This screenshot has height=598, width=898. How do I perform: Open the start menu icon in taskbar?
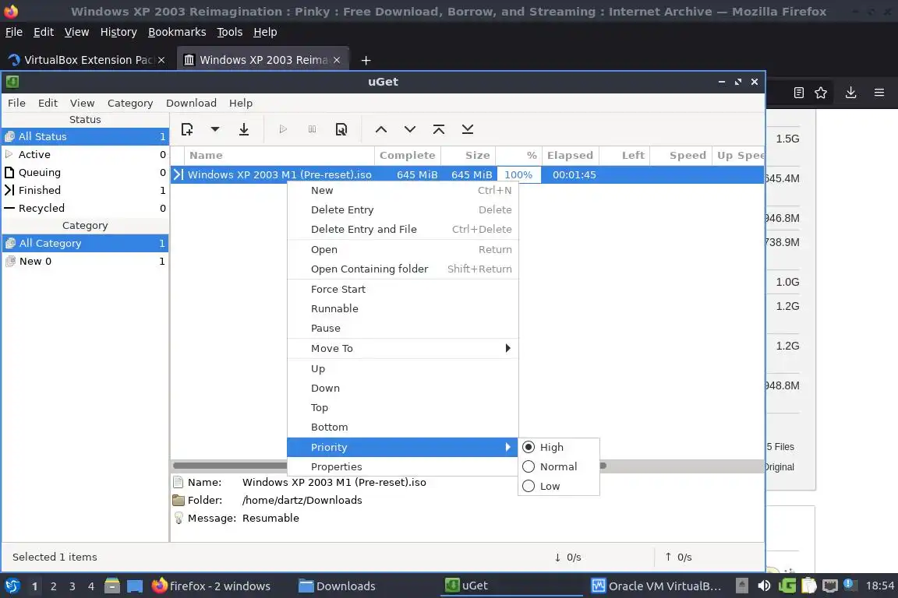click(12, 586)
